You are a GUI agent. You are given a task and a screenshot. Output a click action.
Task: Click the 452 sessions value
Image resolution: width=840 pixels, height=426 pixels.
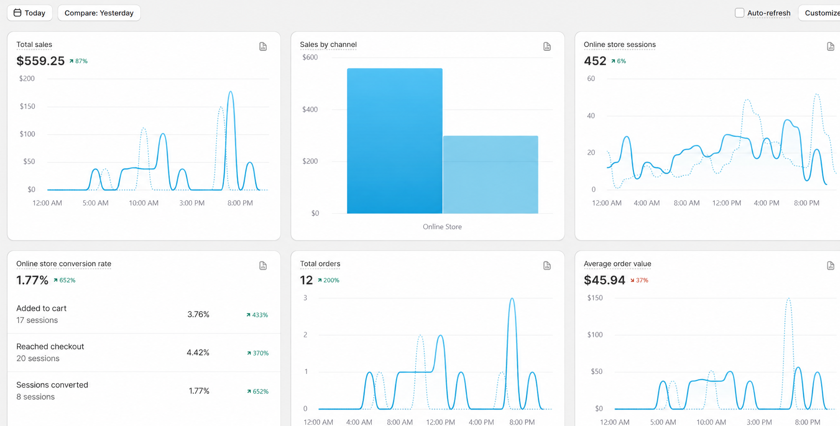[595, 61]
